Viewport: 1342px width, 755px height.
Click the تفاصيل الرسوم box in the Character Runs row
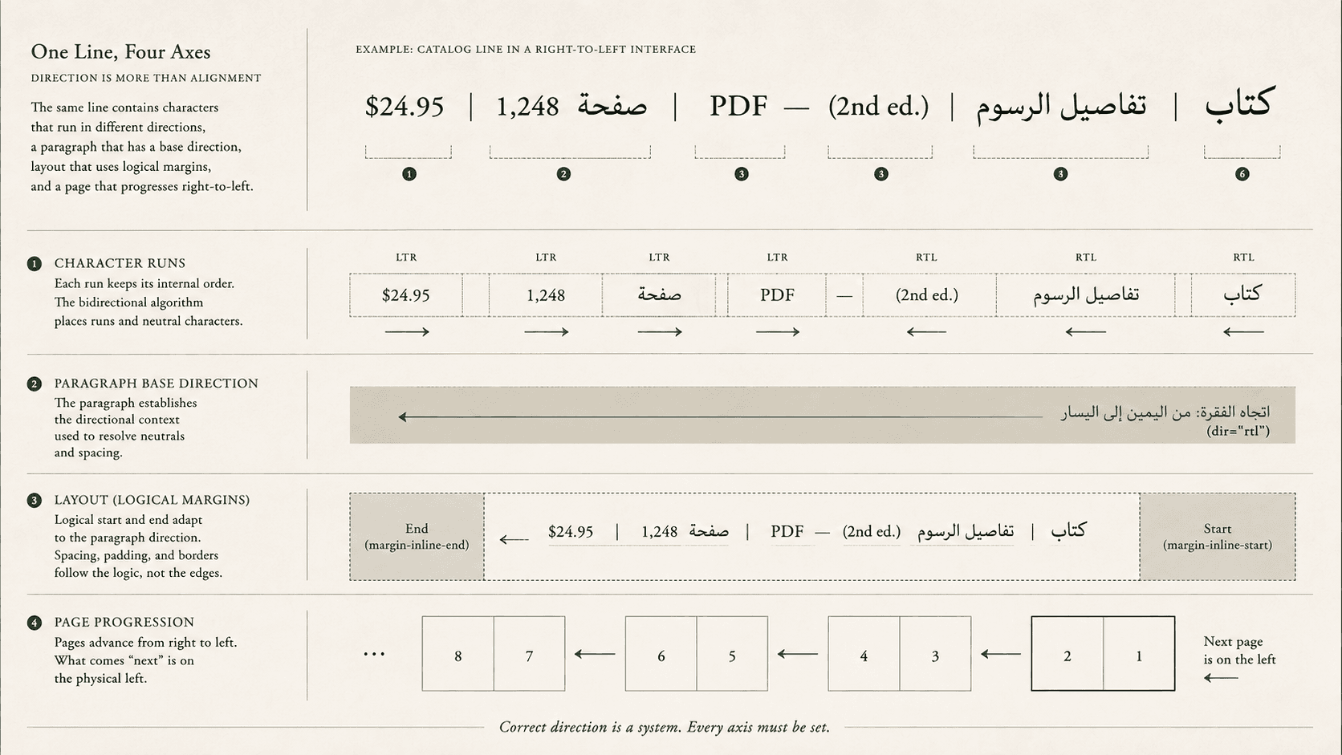pos(1086,295)
